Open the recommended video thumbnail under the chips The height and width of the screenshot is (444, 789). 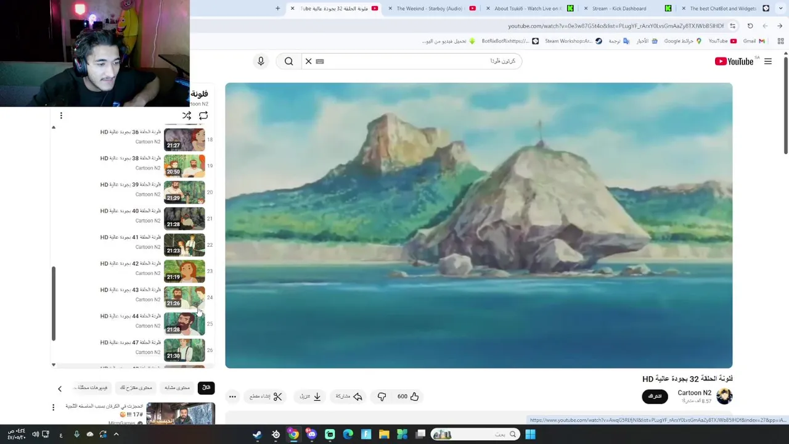coord(181,414)
